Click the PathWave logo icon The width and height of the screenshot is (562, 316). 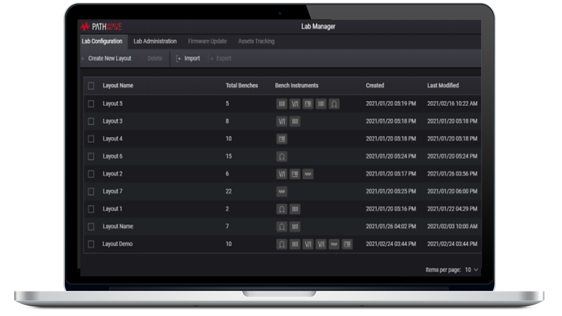click(x=85, y=27)
